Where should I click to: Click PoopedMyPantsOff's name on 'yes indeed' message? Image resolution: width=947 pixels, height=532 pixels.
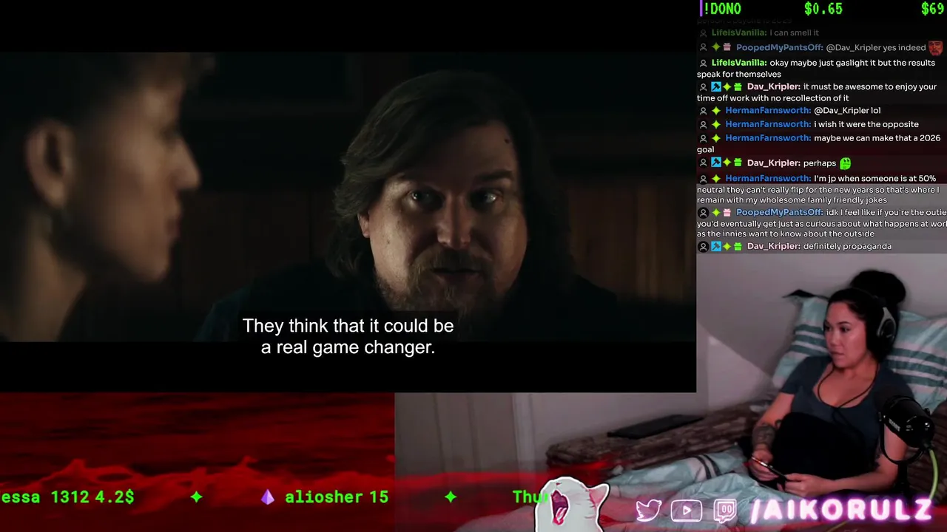(x=779, y=47)
